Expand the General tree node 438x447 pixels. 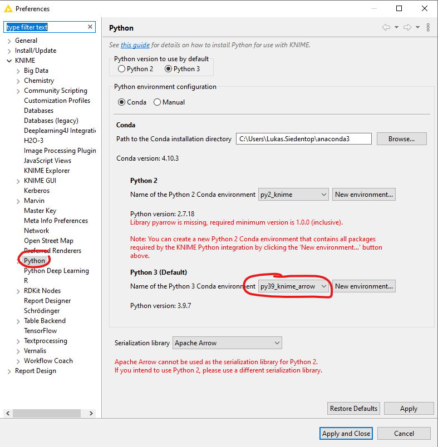(9, 41)
